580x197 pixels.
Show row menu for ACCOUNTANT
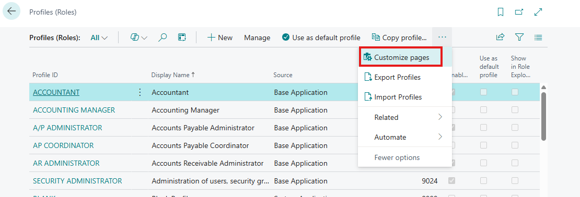pyautogui.click(x=140, y=92)
